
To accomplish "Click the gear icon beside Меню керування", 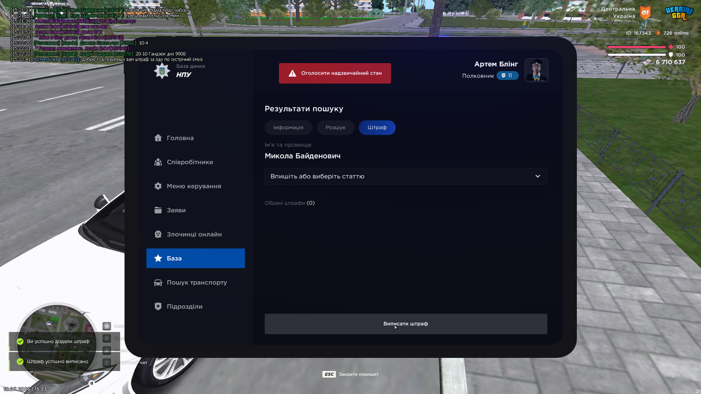I will tap(158, 186).
